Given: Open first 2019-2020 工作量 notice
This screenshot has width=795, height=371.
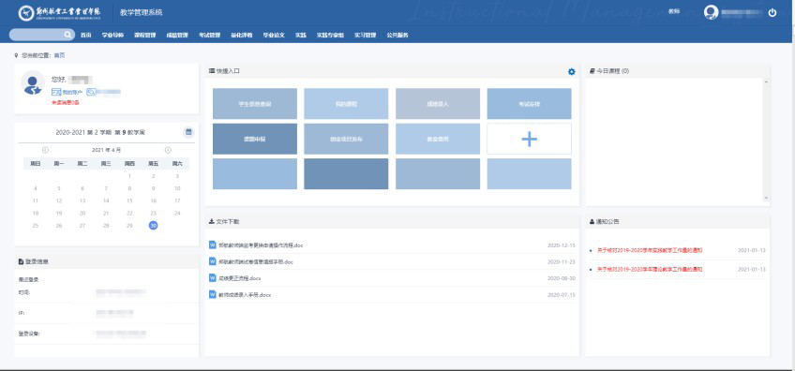Looking at the screenshot, I should (650, 250).
